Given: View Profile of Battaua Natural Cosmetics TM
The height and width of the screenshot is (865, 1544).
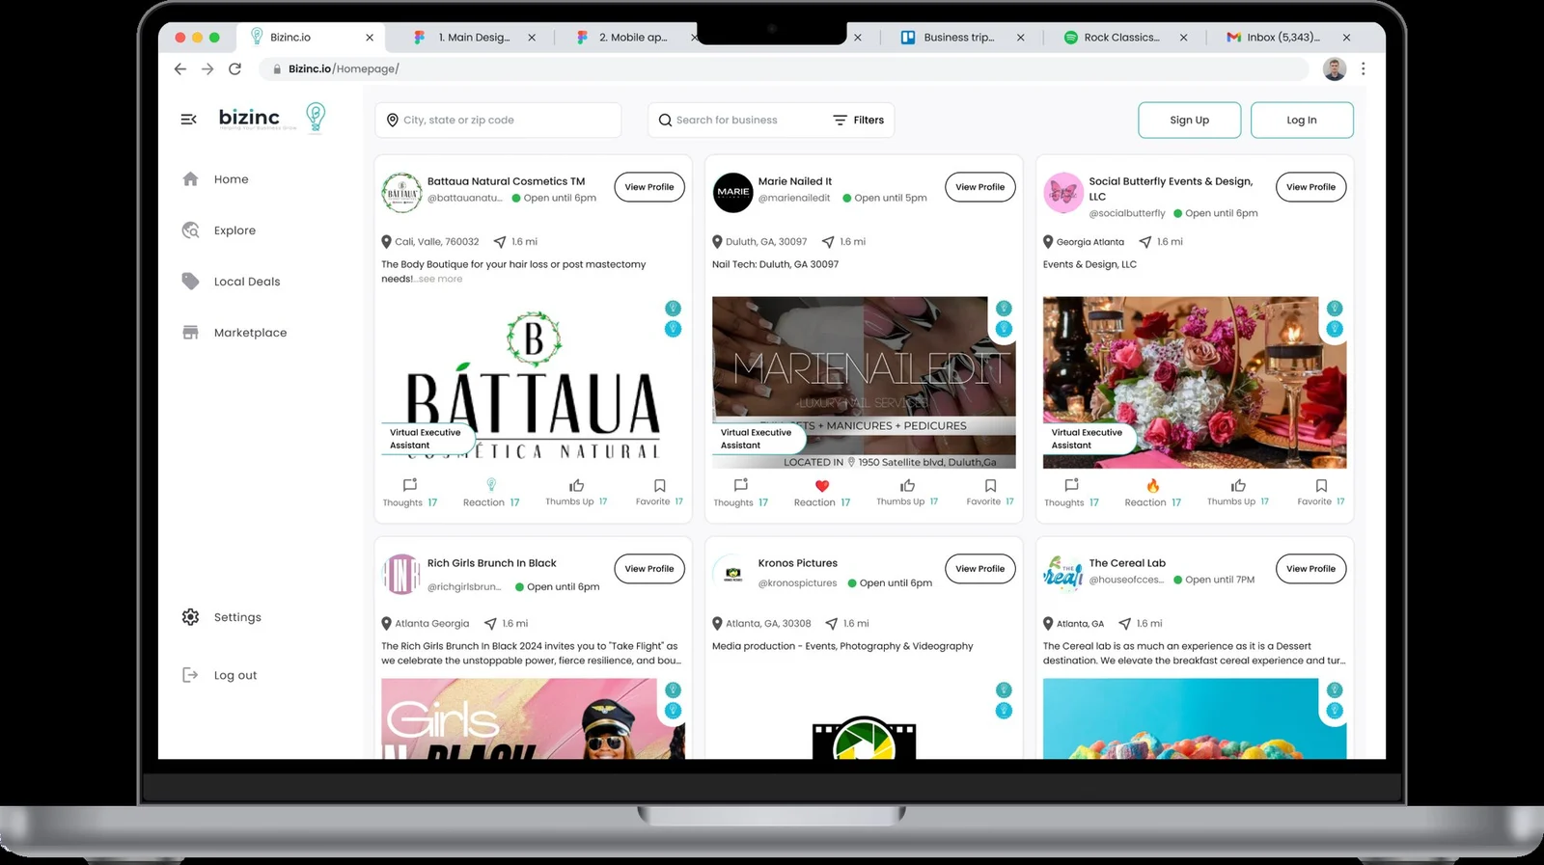Looking at the screenshot, I should [649, 187].
